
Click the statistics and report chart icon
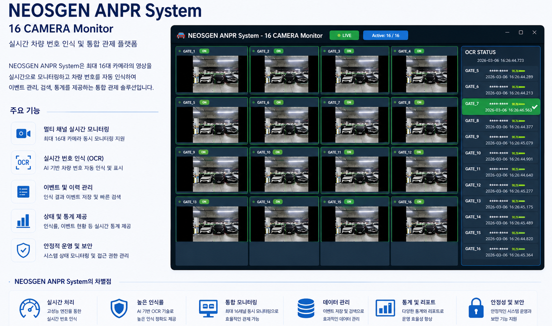pos(385,308)
